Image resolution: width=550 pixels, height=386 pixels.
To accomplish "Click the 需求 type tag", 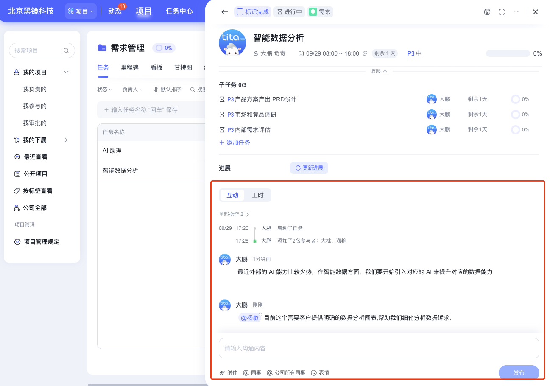I will (x=320, y=12).
